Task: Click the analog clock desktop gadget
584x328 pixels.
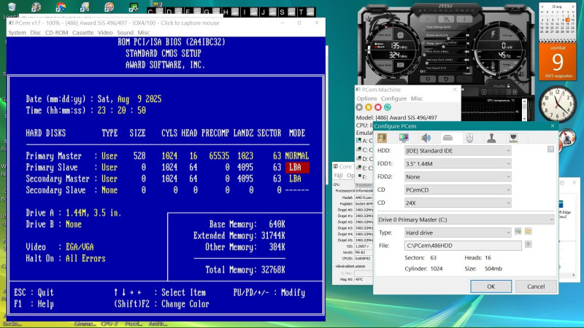Action: point(557,104)
